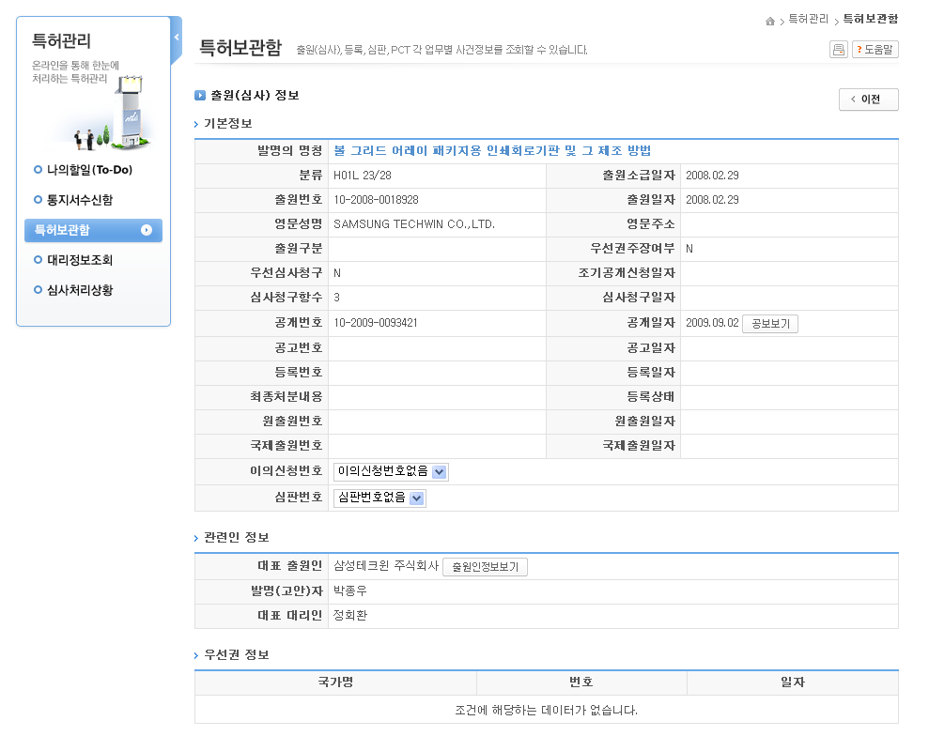
Task: Click the blue arrow icon beside 출원(심사) 정보
Action: (x=200, y=96)
